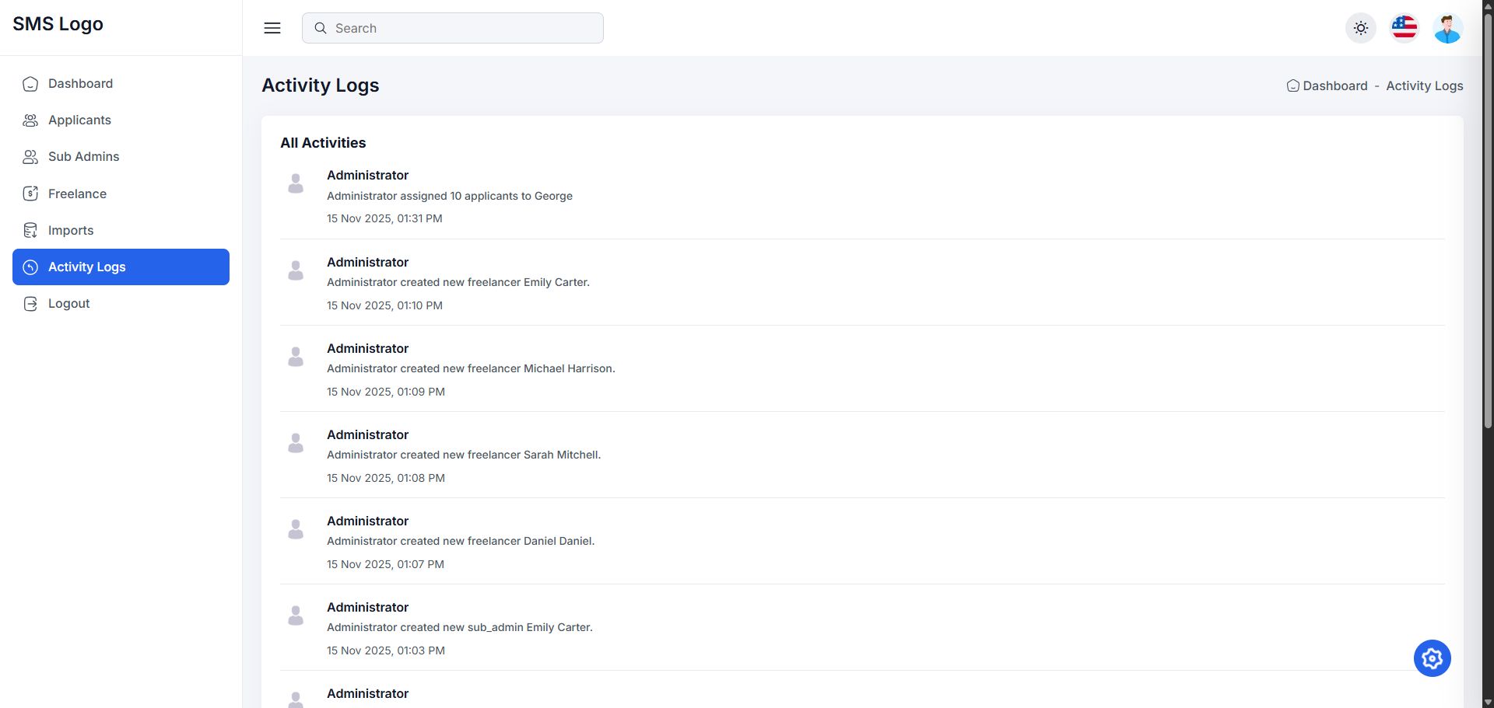Click the Logout sidebar icon
The width and height of the screenshot is (1494, 708).
30,304
